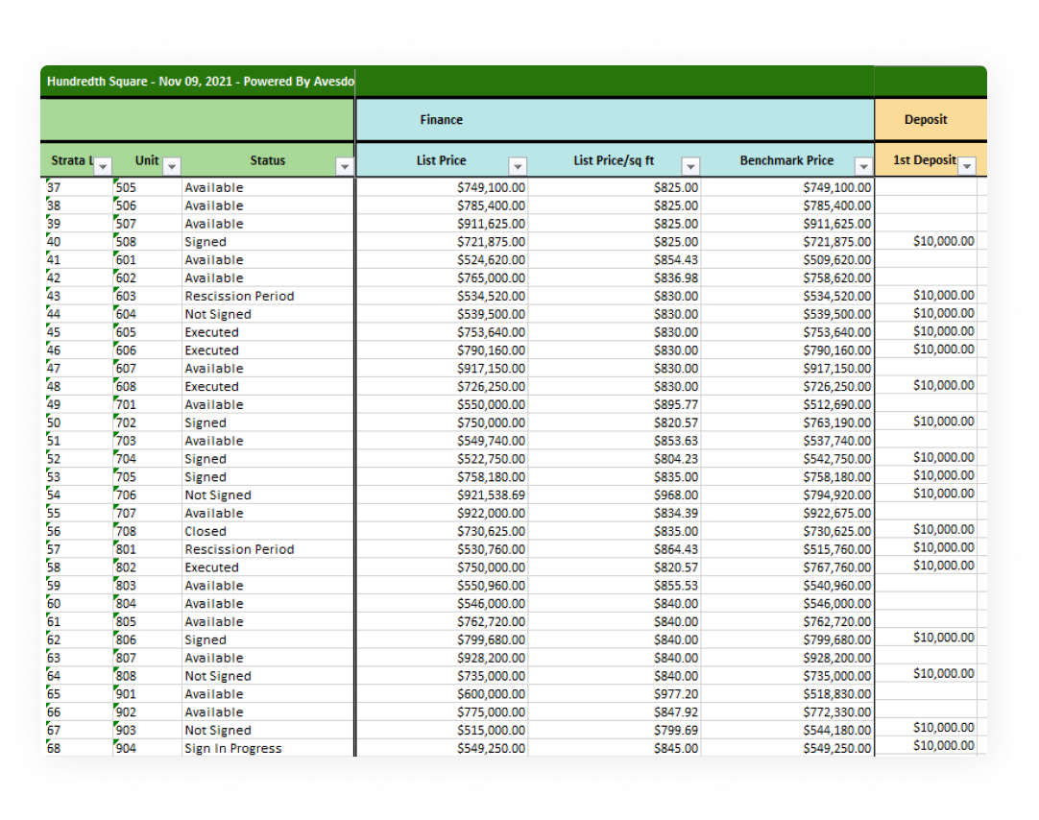1039x820 pixels.
Task: Select strata lot cell 37
Action: (x=79, y=187)
